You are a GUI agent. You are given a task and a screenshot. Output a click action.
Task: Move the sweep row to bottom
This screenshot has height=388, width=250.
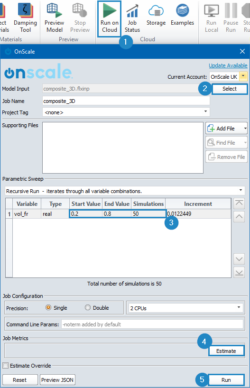click(x=239, y=272)
